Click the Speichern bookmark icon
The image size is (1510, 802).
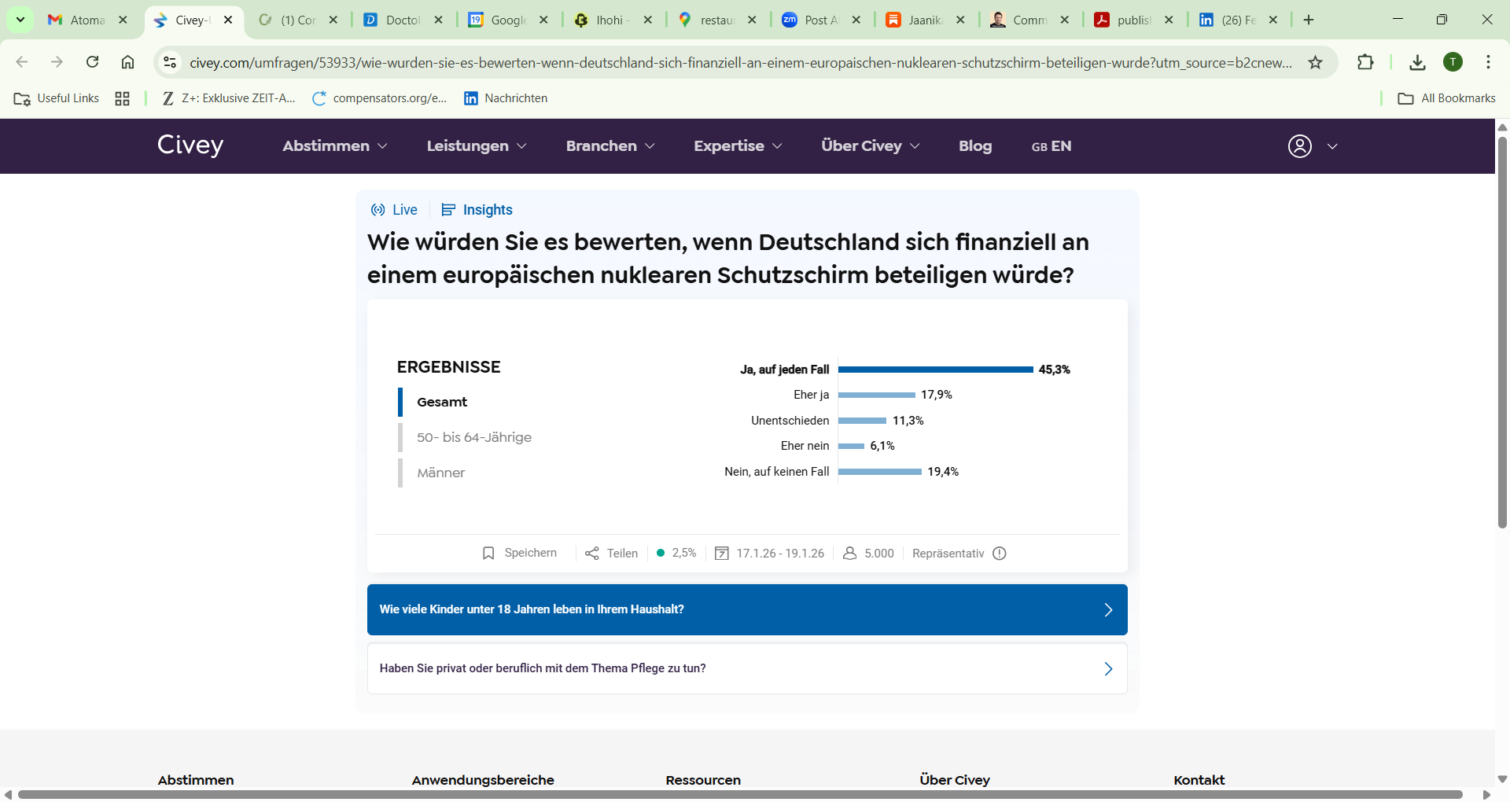(x=488, y=554)
